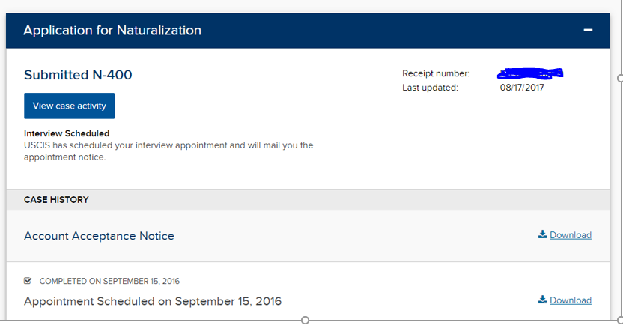Click the download icon beside Appointment Scheduled

(542, 300)
